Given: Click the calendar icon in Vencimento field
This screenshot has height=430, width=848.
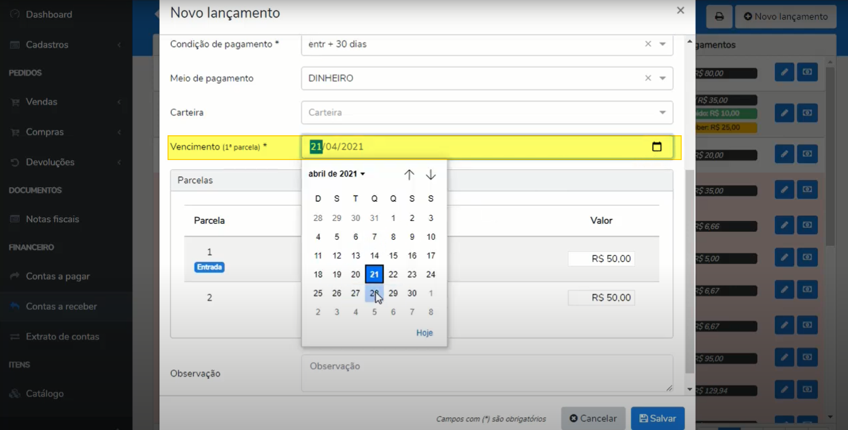Looking at the screenshot, I should pyautogui.click(x=657, y=147).
